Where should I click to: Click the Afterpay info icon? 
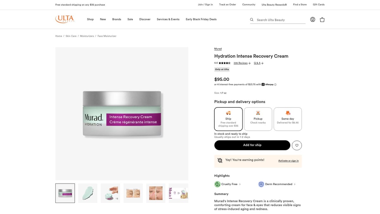click(275, 85)
